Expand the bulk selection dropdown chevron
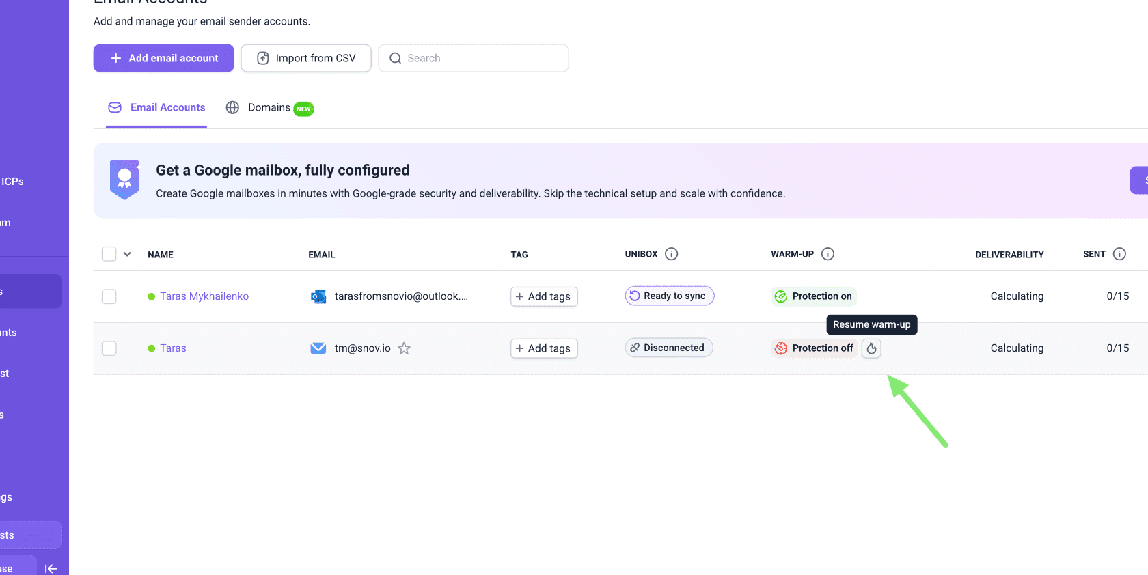This screenshot has height=575, width=1148. pos(127,254)
